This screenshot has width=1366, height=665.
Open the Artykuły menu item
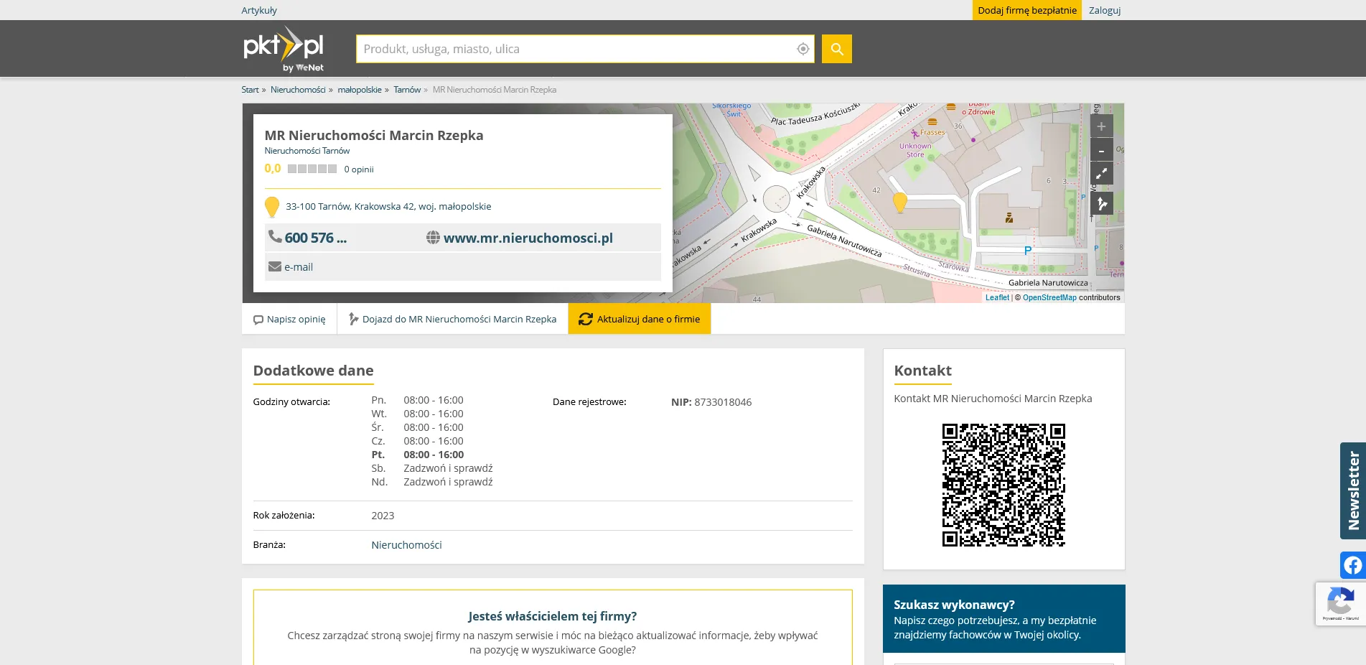[259, 10]
